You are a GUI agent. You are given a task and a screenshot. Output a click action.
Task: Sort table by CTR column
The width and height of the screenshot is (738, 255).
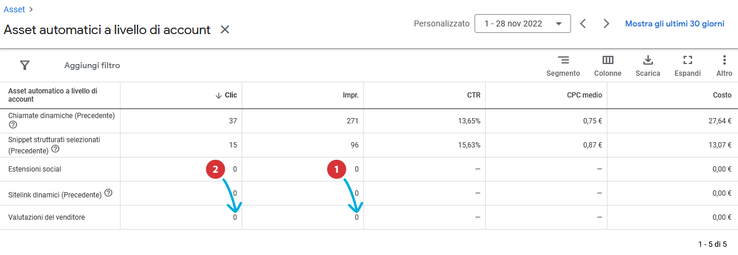pos(473,95)
